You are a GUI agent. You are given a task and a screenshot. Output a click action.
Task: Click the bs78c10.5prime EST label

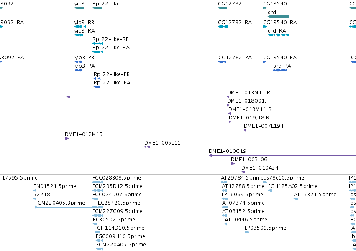(x=284, y=178)
